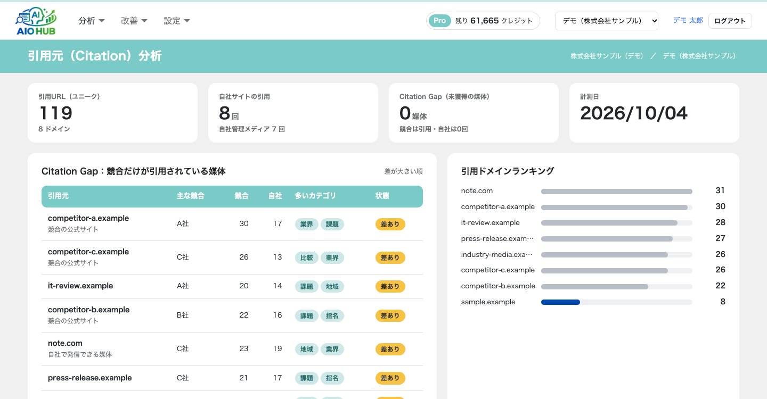767x399 pixels.
Task: Click the 引用ドメインランキング heading
Action: (x=508, y=171)
